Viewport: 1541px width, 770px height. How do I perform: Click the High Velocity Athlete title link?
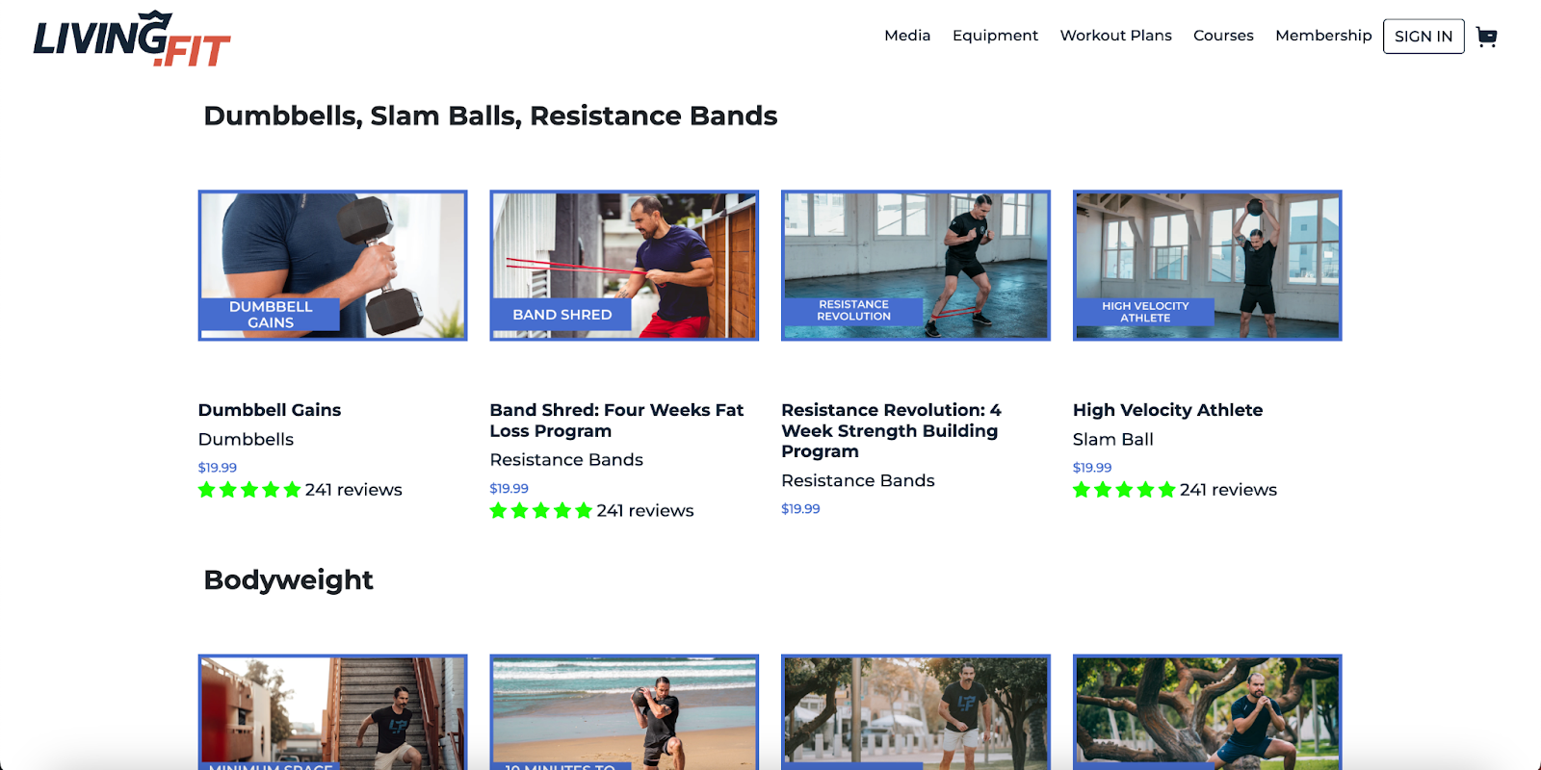1167,410
